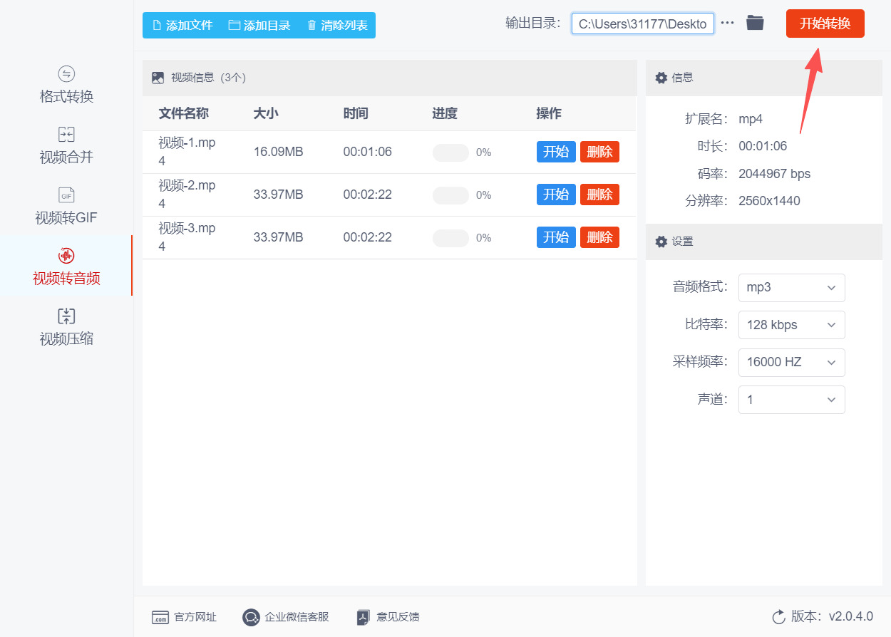Image resolution: width=891 pixels, height=637 pixels.
Task: Click 大小 column header
Action: [265, 113]
